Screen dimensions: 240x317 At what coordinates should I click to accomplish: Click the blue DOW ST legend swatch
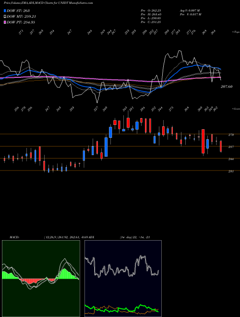tap(5, 11)
